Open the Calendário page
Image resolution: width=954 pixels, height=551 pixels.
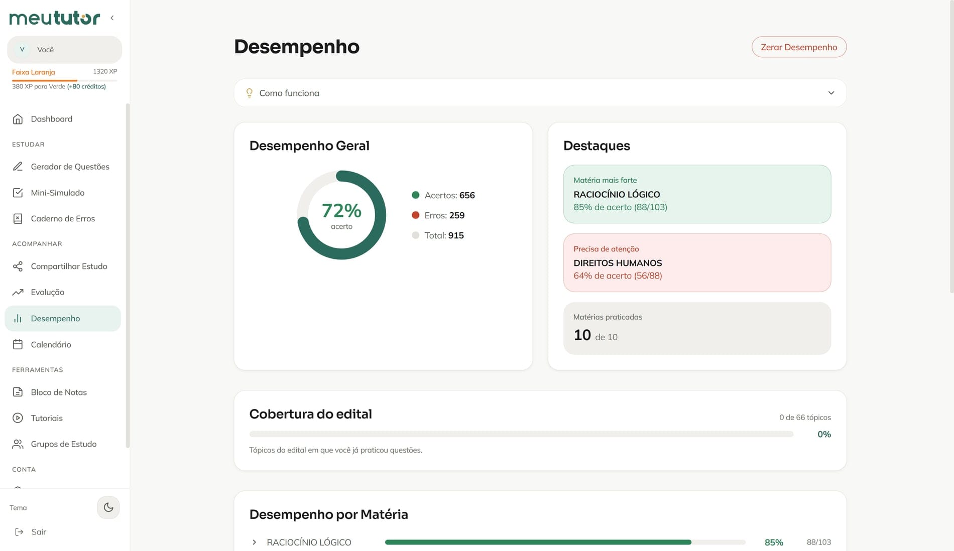click(x=63, y=345)
